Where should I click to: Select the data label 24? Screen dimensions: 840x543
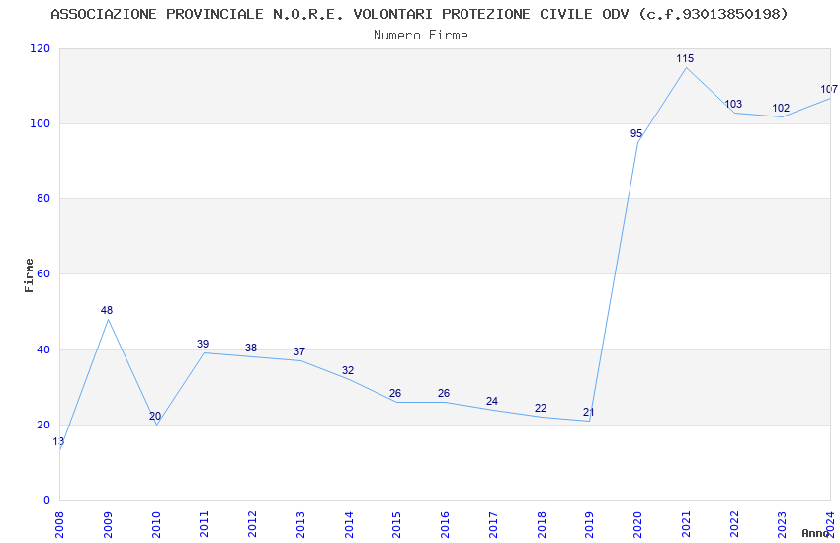pos(492,401)
